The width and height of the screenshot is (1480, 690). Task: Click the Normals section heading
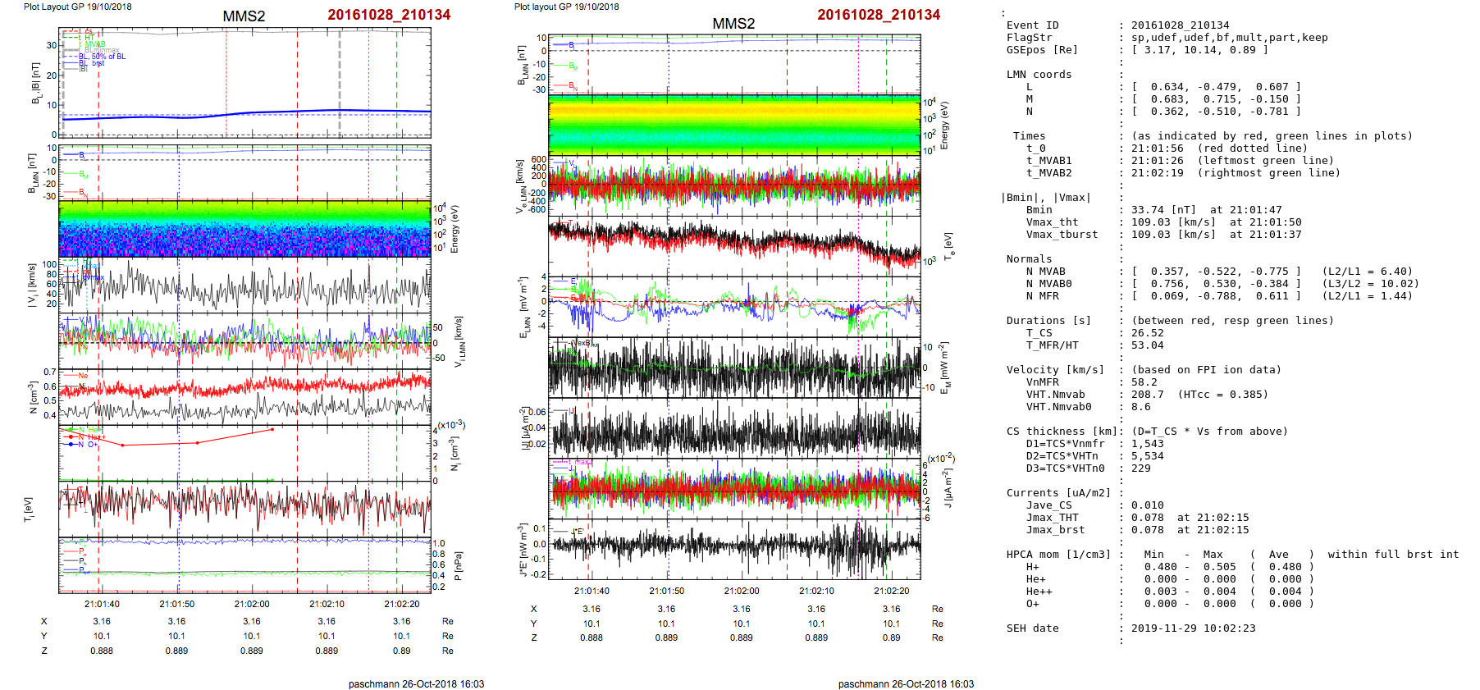coord(1029,259)
